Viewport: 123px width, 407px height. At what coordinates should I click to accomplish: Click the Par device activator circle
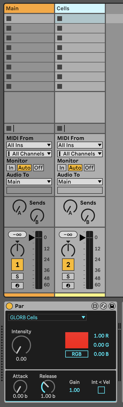pos(9,306)
